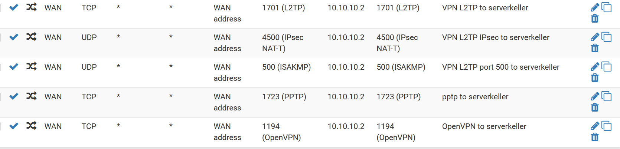Select the 10.10.10.2 address in PPTP row

click(x=346, y=97)
